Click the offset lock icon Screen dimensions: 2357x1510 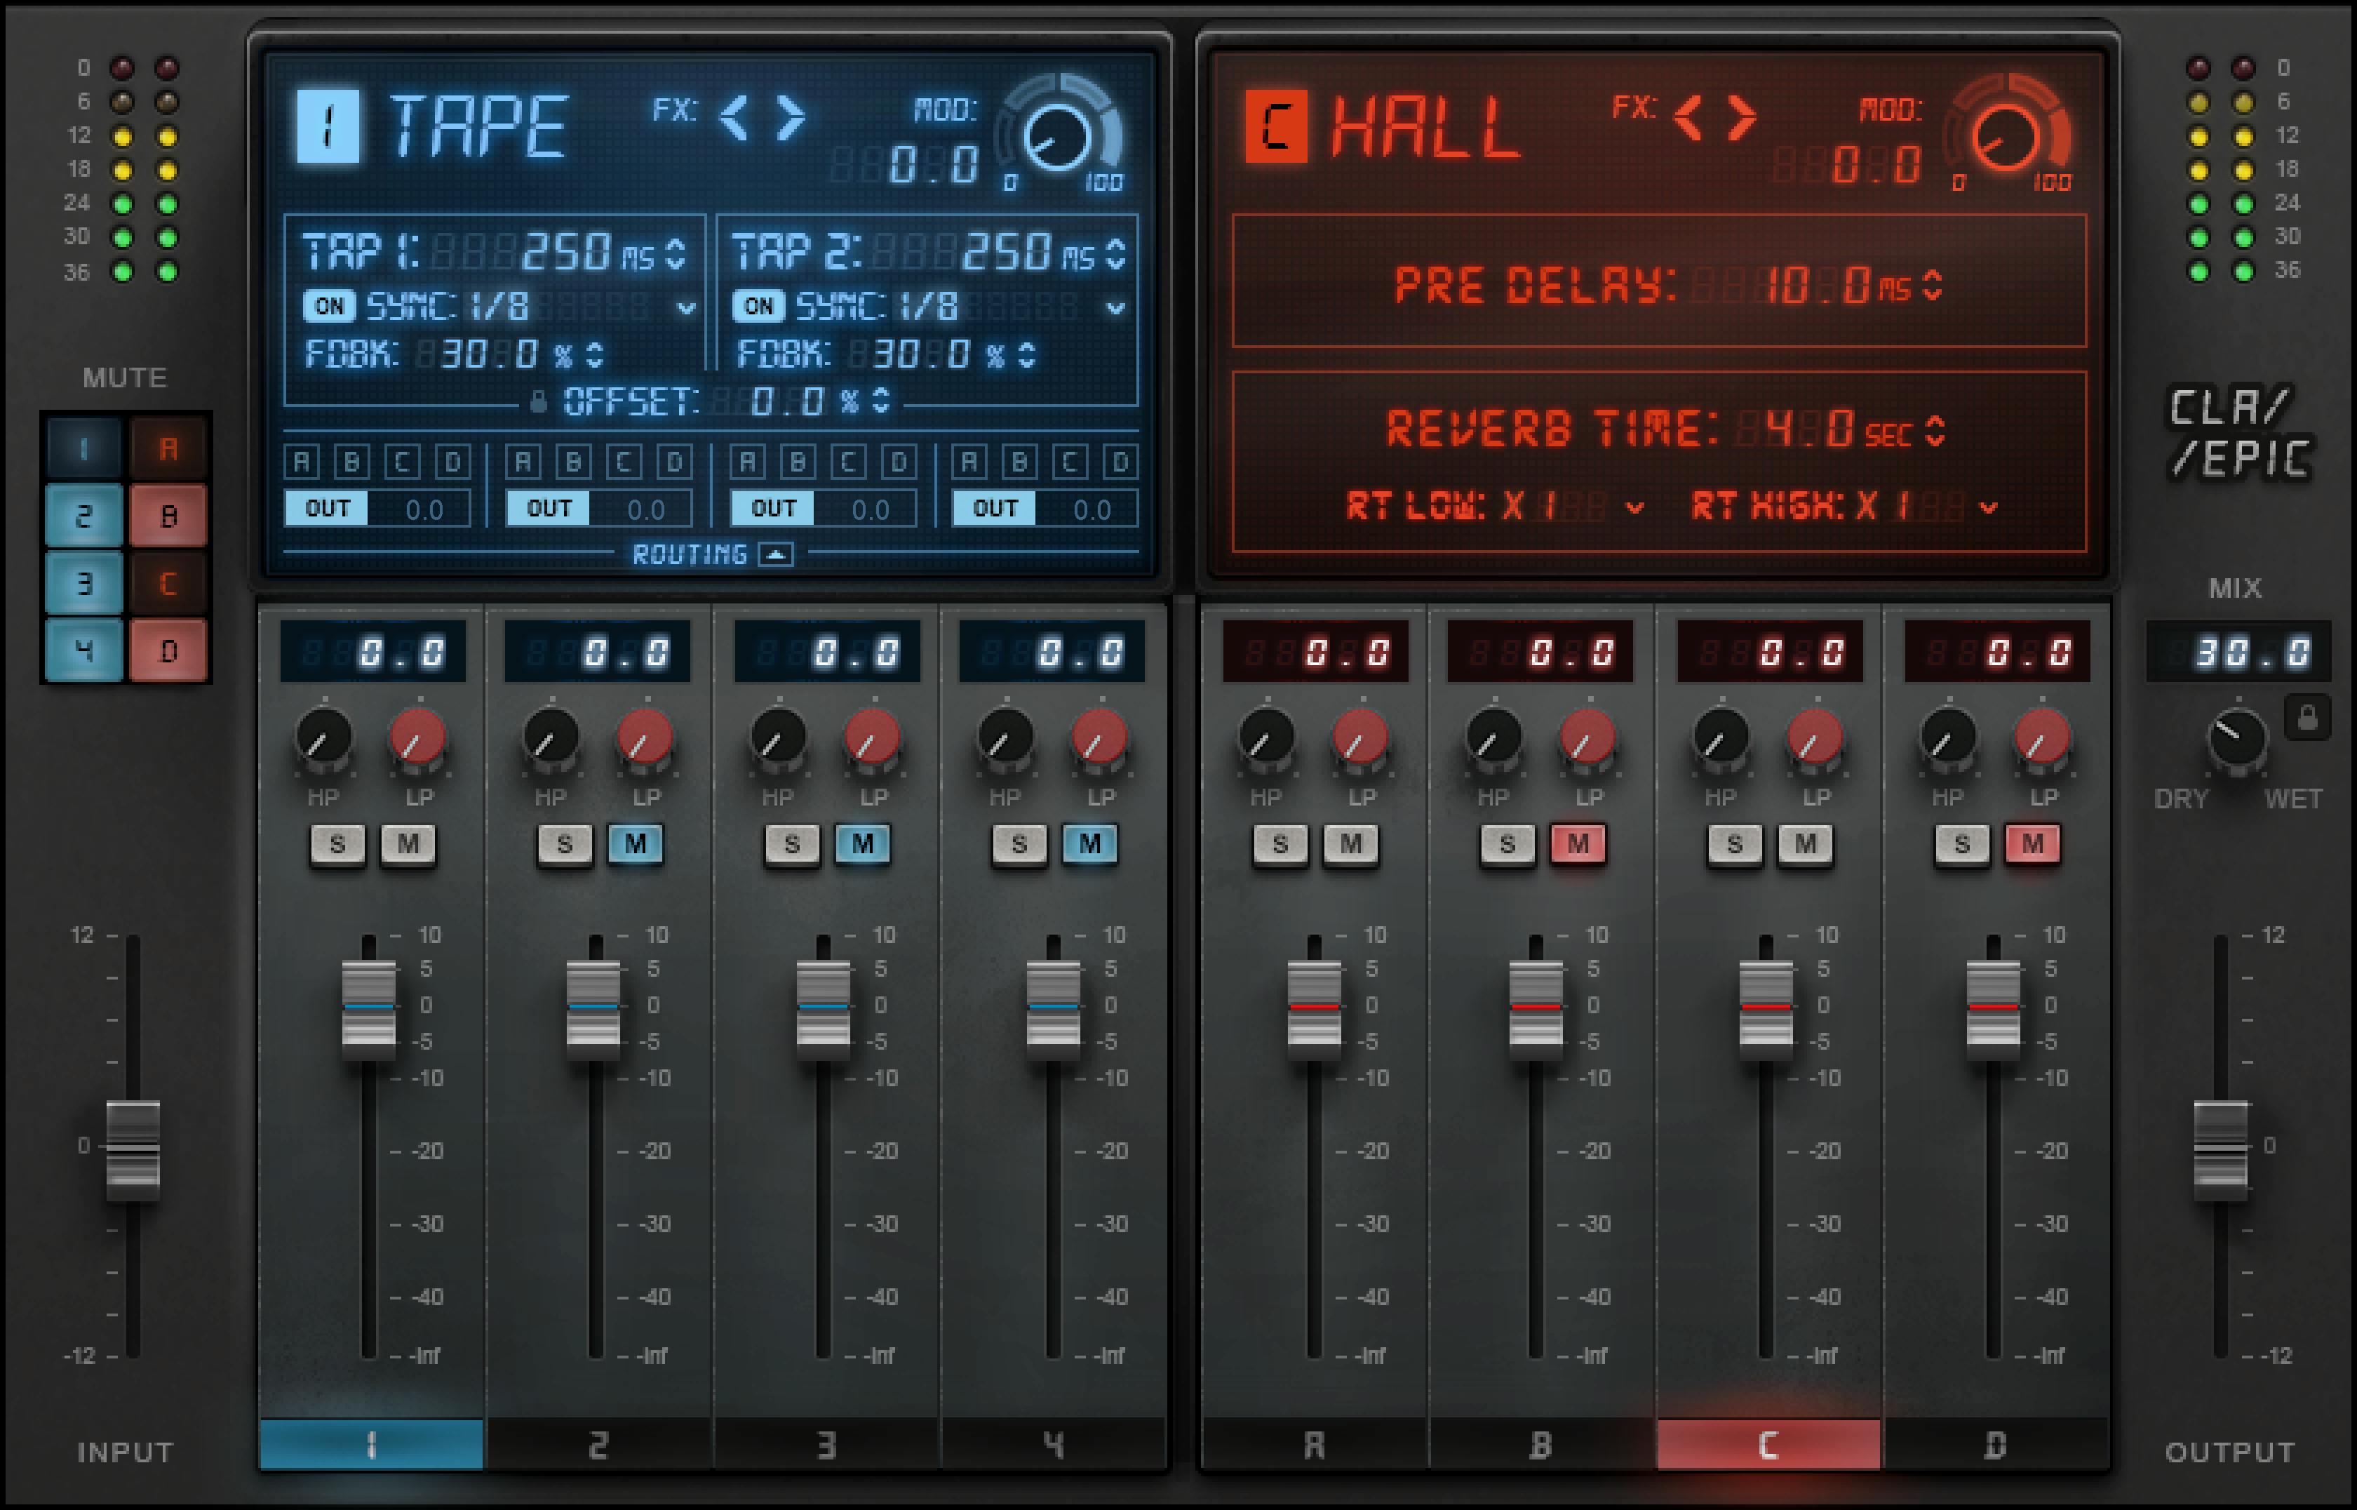click(x=538, y=402)
